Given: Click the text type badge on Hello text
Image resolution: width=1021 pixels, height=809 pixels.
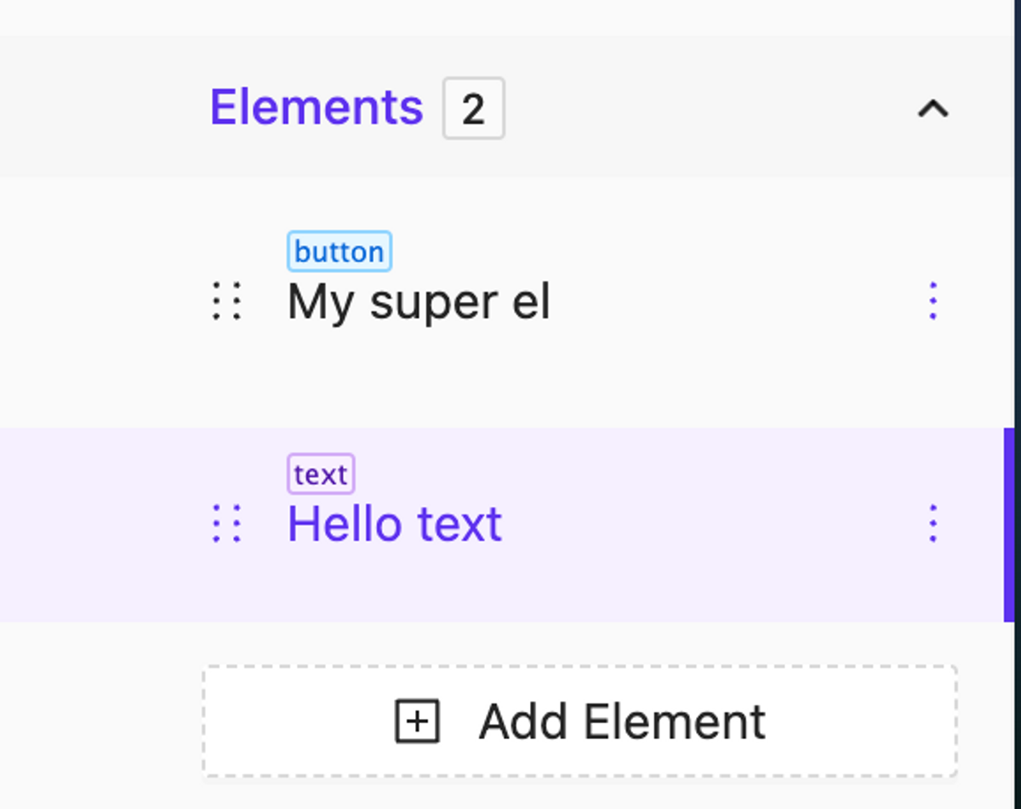Looking at the screenshot, I should [321, 475].
